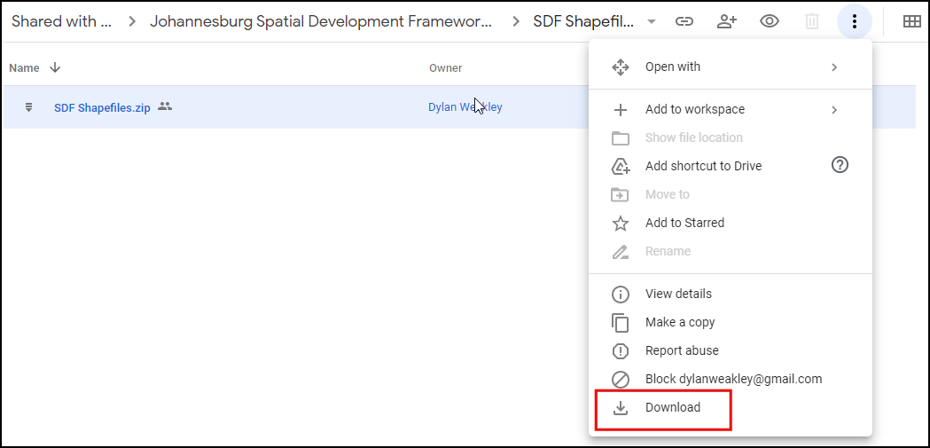Viewport: 930px width, 448px height.
Task: Click the trash Remove icon in toolbar
Action: click(812, 22)
